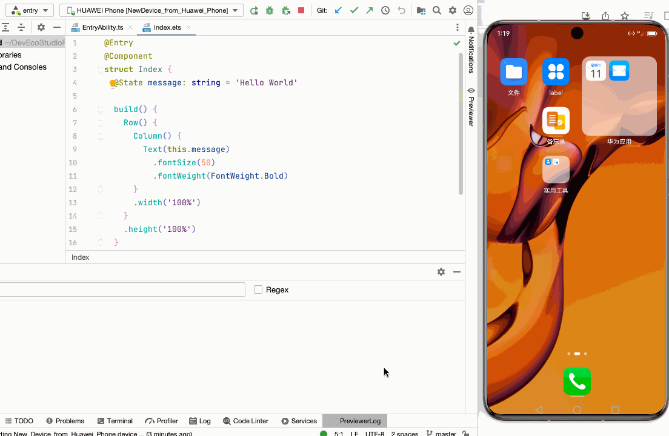Image resolution: width=669 pixels, height=436 pixels.
Task: Commit changes with Git checkmark
Action: coord(354,10)
